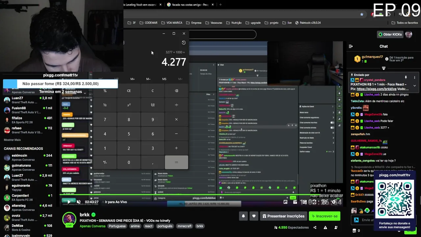Bookmark this page with star icon

point(362,14)
